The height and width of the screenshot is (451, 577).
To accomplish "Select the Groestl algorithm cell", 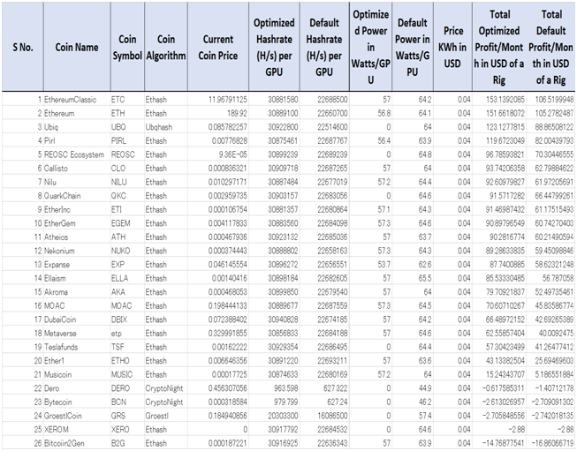I will pos(166,416).
